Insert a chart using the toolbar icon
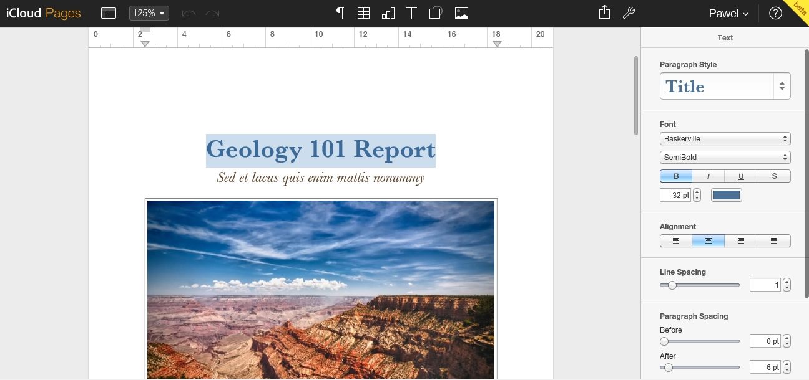809x380 pixels. (388, 13)
